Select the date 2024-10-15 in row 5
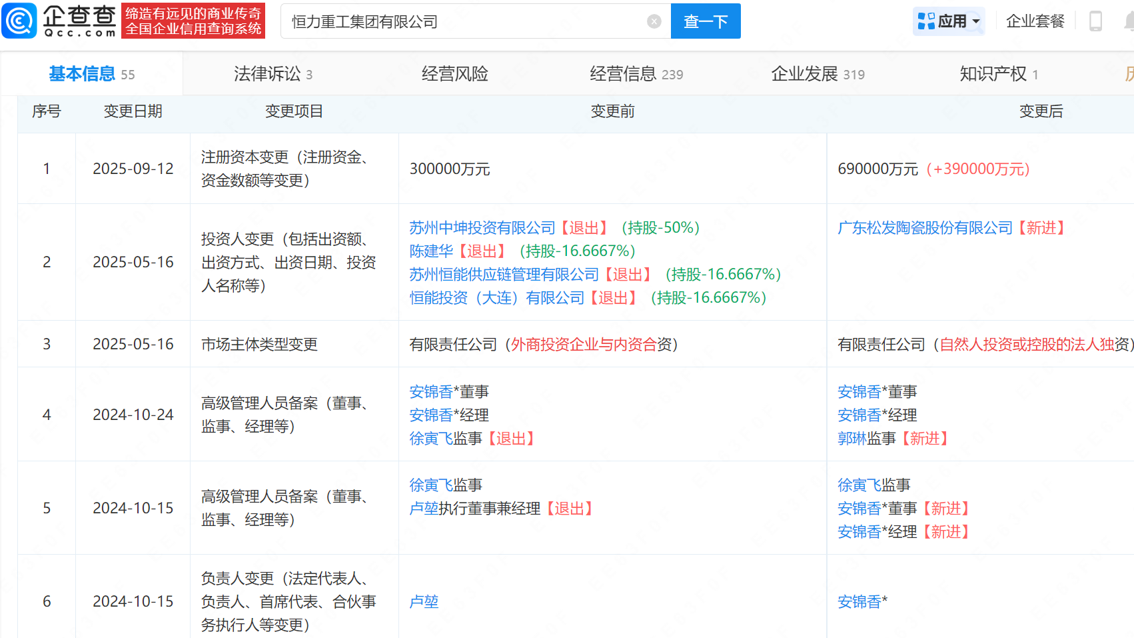The width and height of the screenshot is (1134, 638). tap(133, 509)
